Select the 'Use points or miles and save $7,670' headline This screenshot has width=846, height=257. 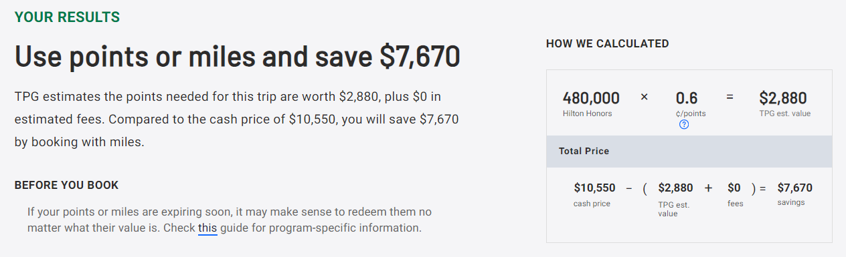238,57
